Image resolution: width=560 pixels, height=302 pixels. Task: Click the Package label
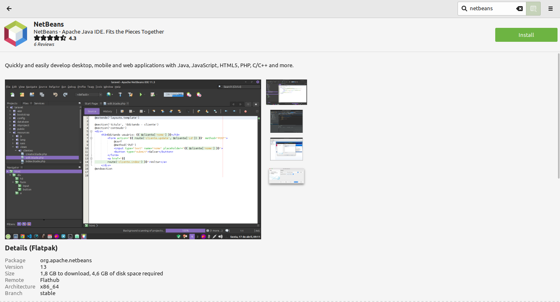tap(15, 261)
